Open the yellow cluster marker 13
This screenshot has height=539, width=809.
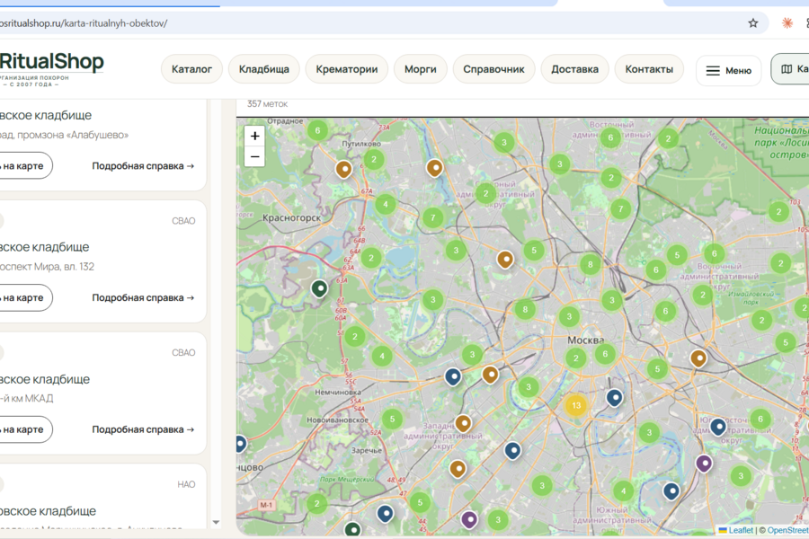coord(576,405)
